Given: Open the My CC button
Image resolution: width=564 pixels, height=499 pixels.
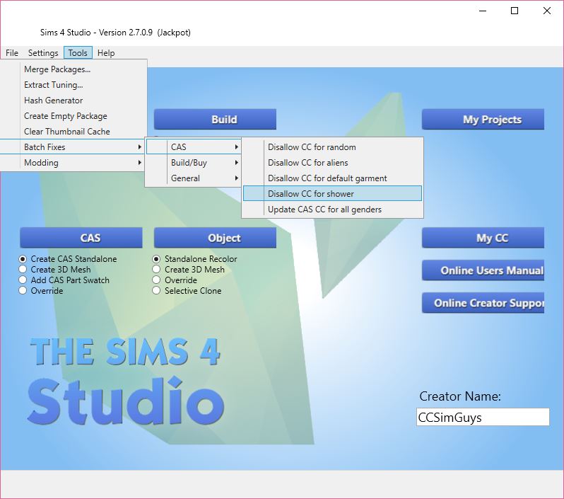Looking at the screenshot, I should click(x=483, y=238).
